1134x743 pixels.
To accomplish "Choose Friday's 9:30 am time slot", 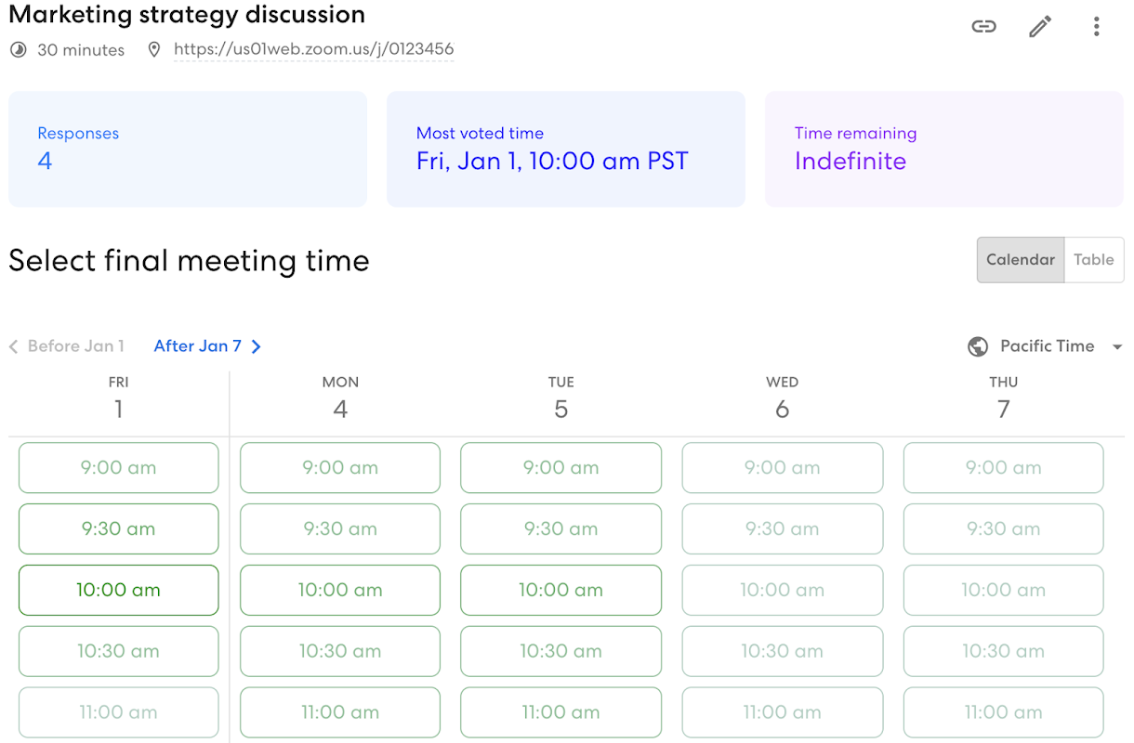I will point(118,528).
